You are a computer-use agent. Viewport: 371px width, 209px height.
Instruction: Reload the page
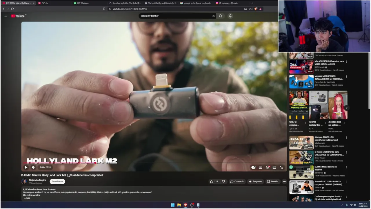point(12,9)
